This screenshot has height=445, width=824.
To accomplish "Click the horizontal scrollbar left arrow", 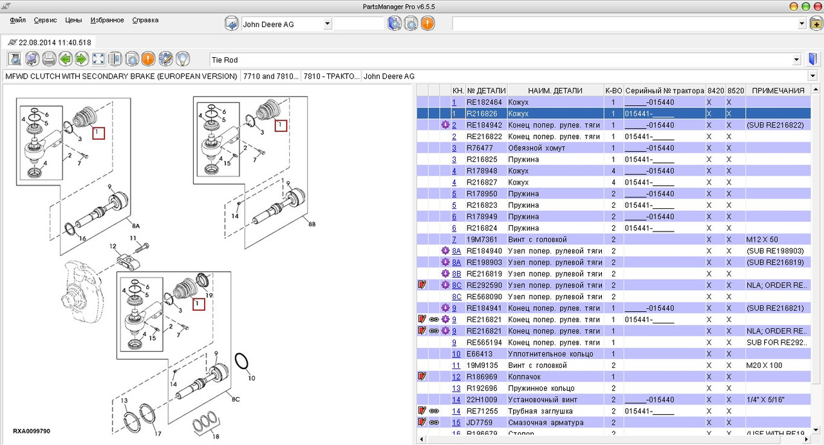I will [422, 440].
